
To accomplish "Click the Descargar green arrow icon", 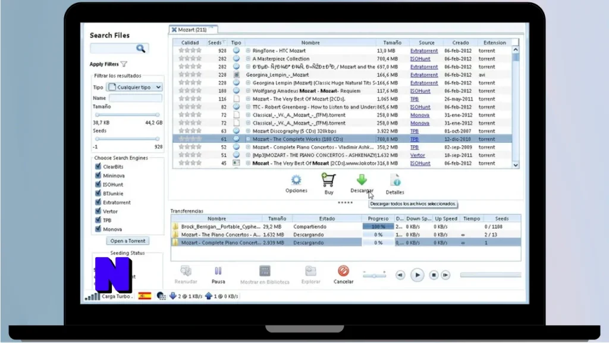I will point(362,180).
